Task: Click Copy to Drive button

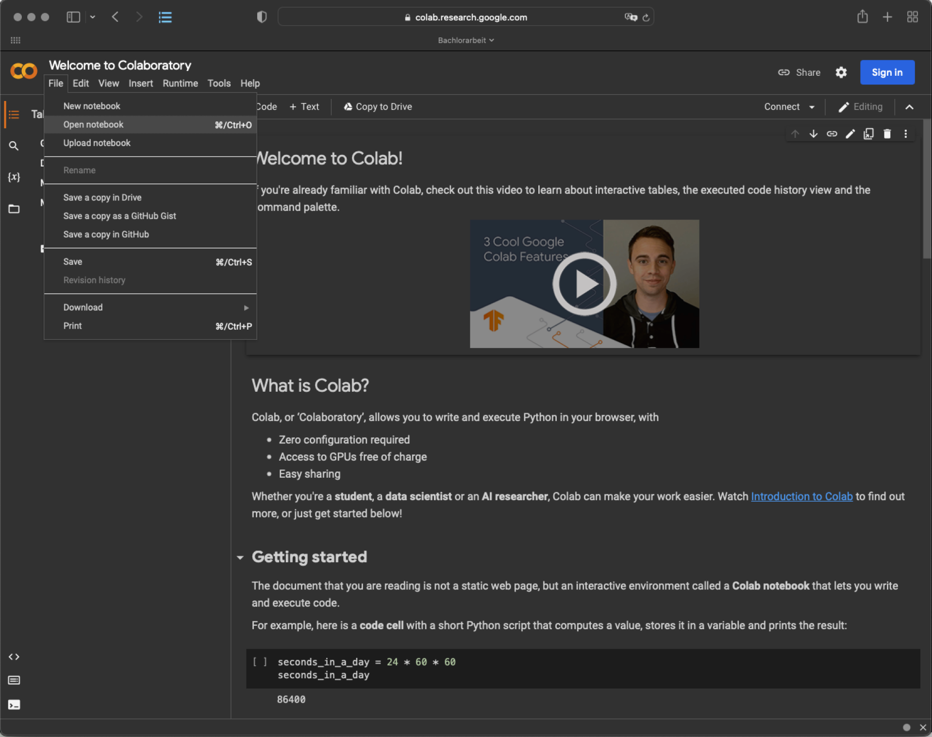Action: pyautogui.click(x=378, y=107)
